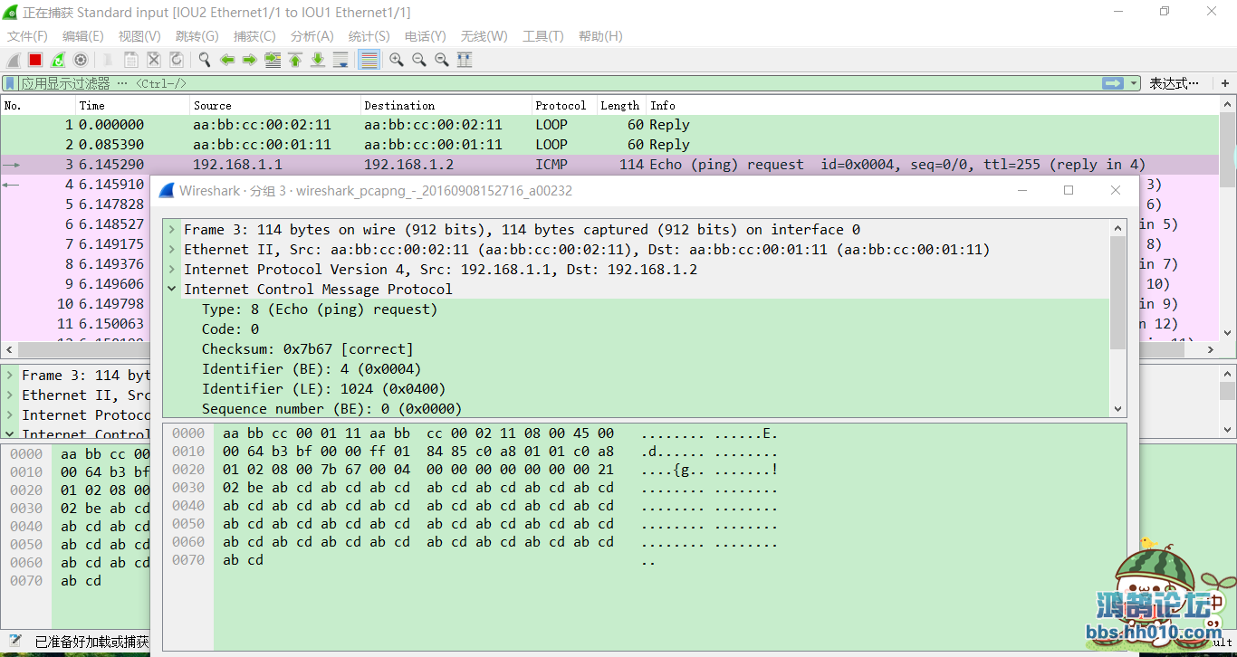Click go to specified packet icon
The height and width of the screenshot is (657, 1237).
pyautogui.click(x=273, y=60)
